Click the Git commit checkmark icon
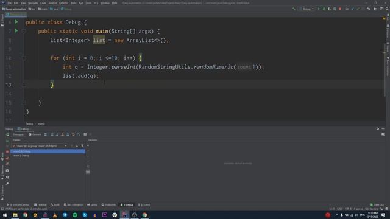 click(x=358, y=9)
